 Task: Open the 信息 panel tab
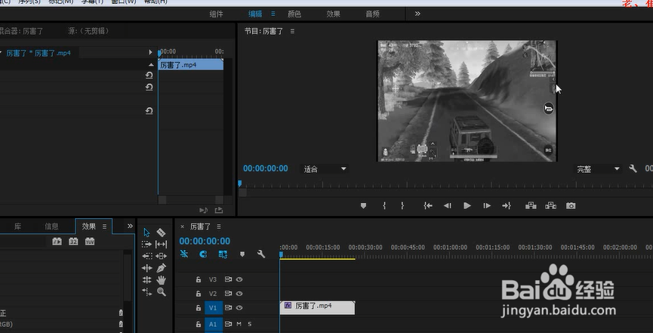pyautogui.click(x=51, y=227)
